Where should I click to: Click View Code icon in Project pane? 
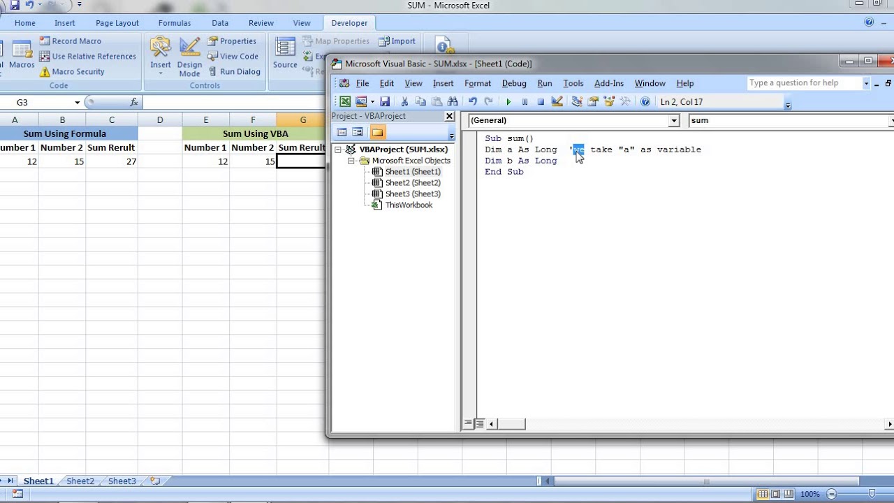pyautogui.click(x=342, y=132)
